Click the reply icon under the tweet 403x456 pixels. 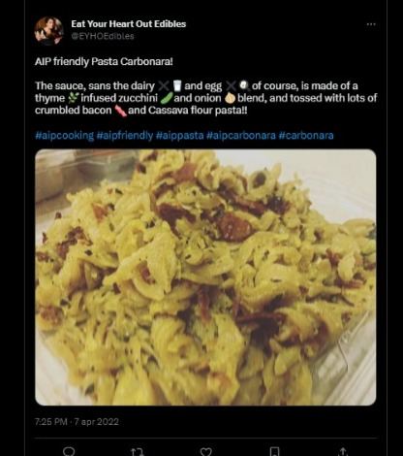click(x=69, y=451)
